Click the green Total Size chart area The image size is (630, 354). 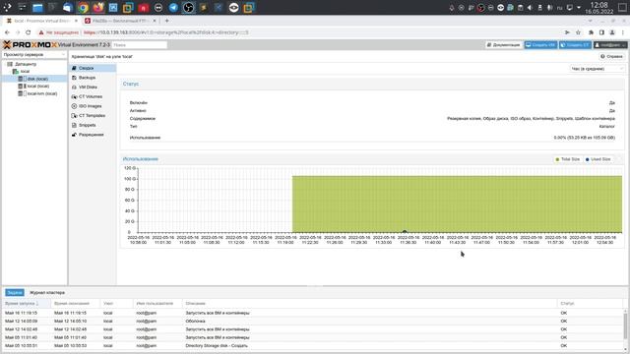457,204
